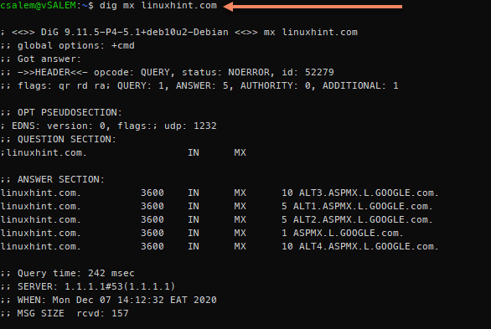Click the server line '1.1.1.1#53(1.1.1.1)'
The height and width of the screenshot is (329, 491).
click(x=120, y=286)
